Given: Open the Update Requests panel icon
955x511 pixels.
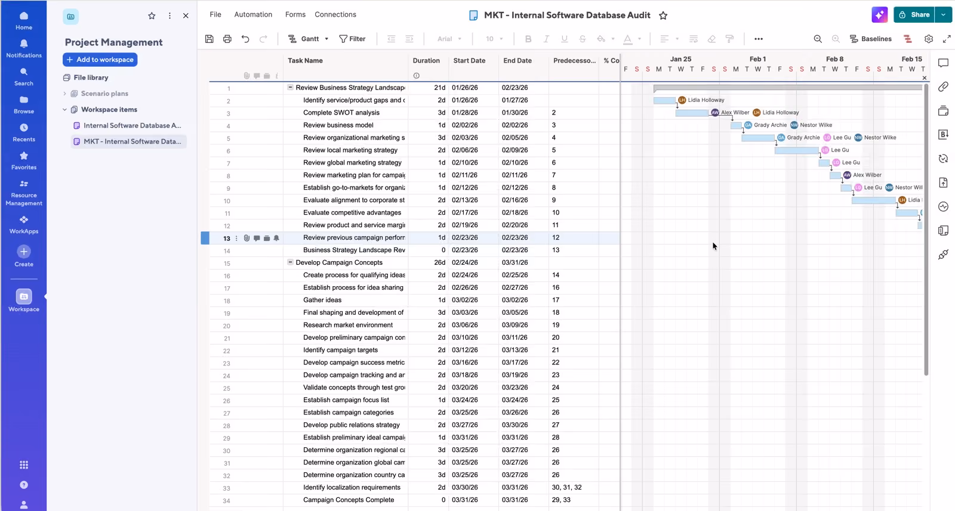Looking at the screenshot, I should [943, 159].
